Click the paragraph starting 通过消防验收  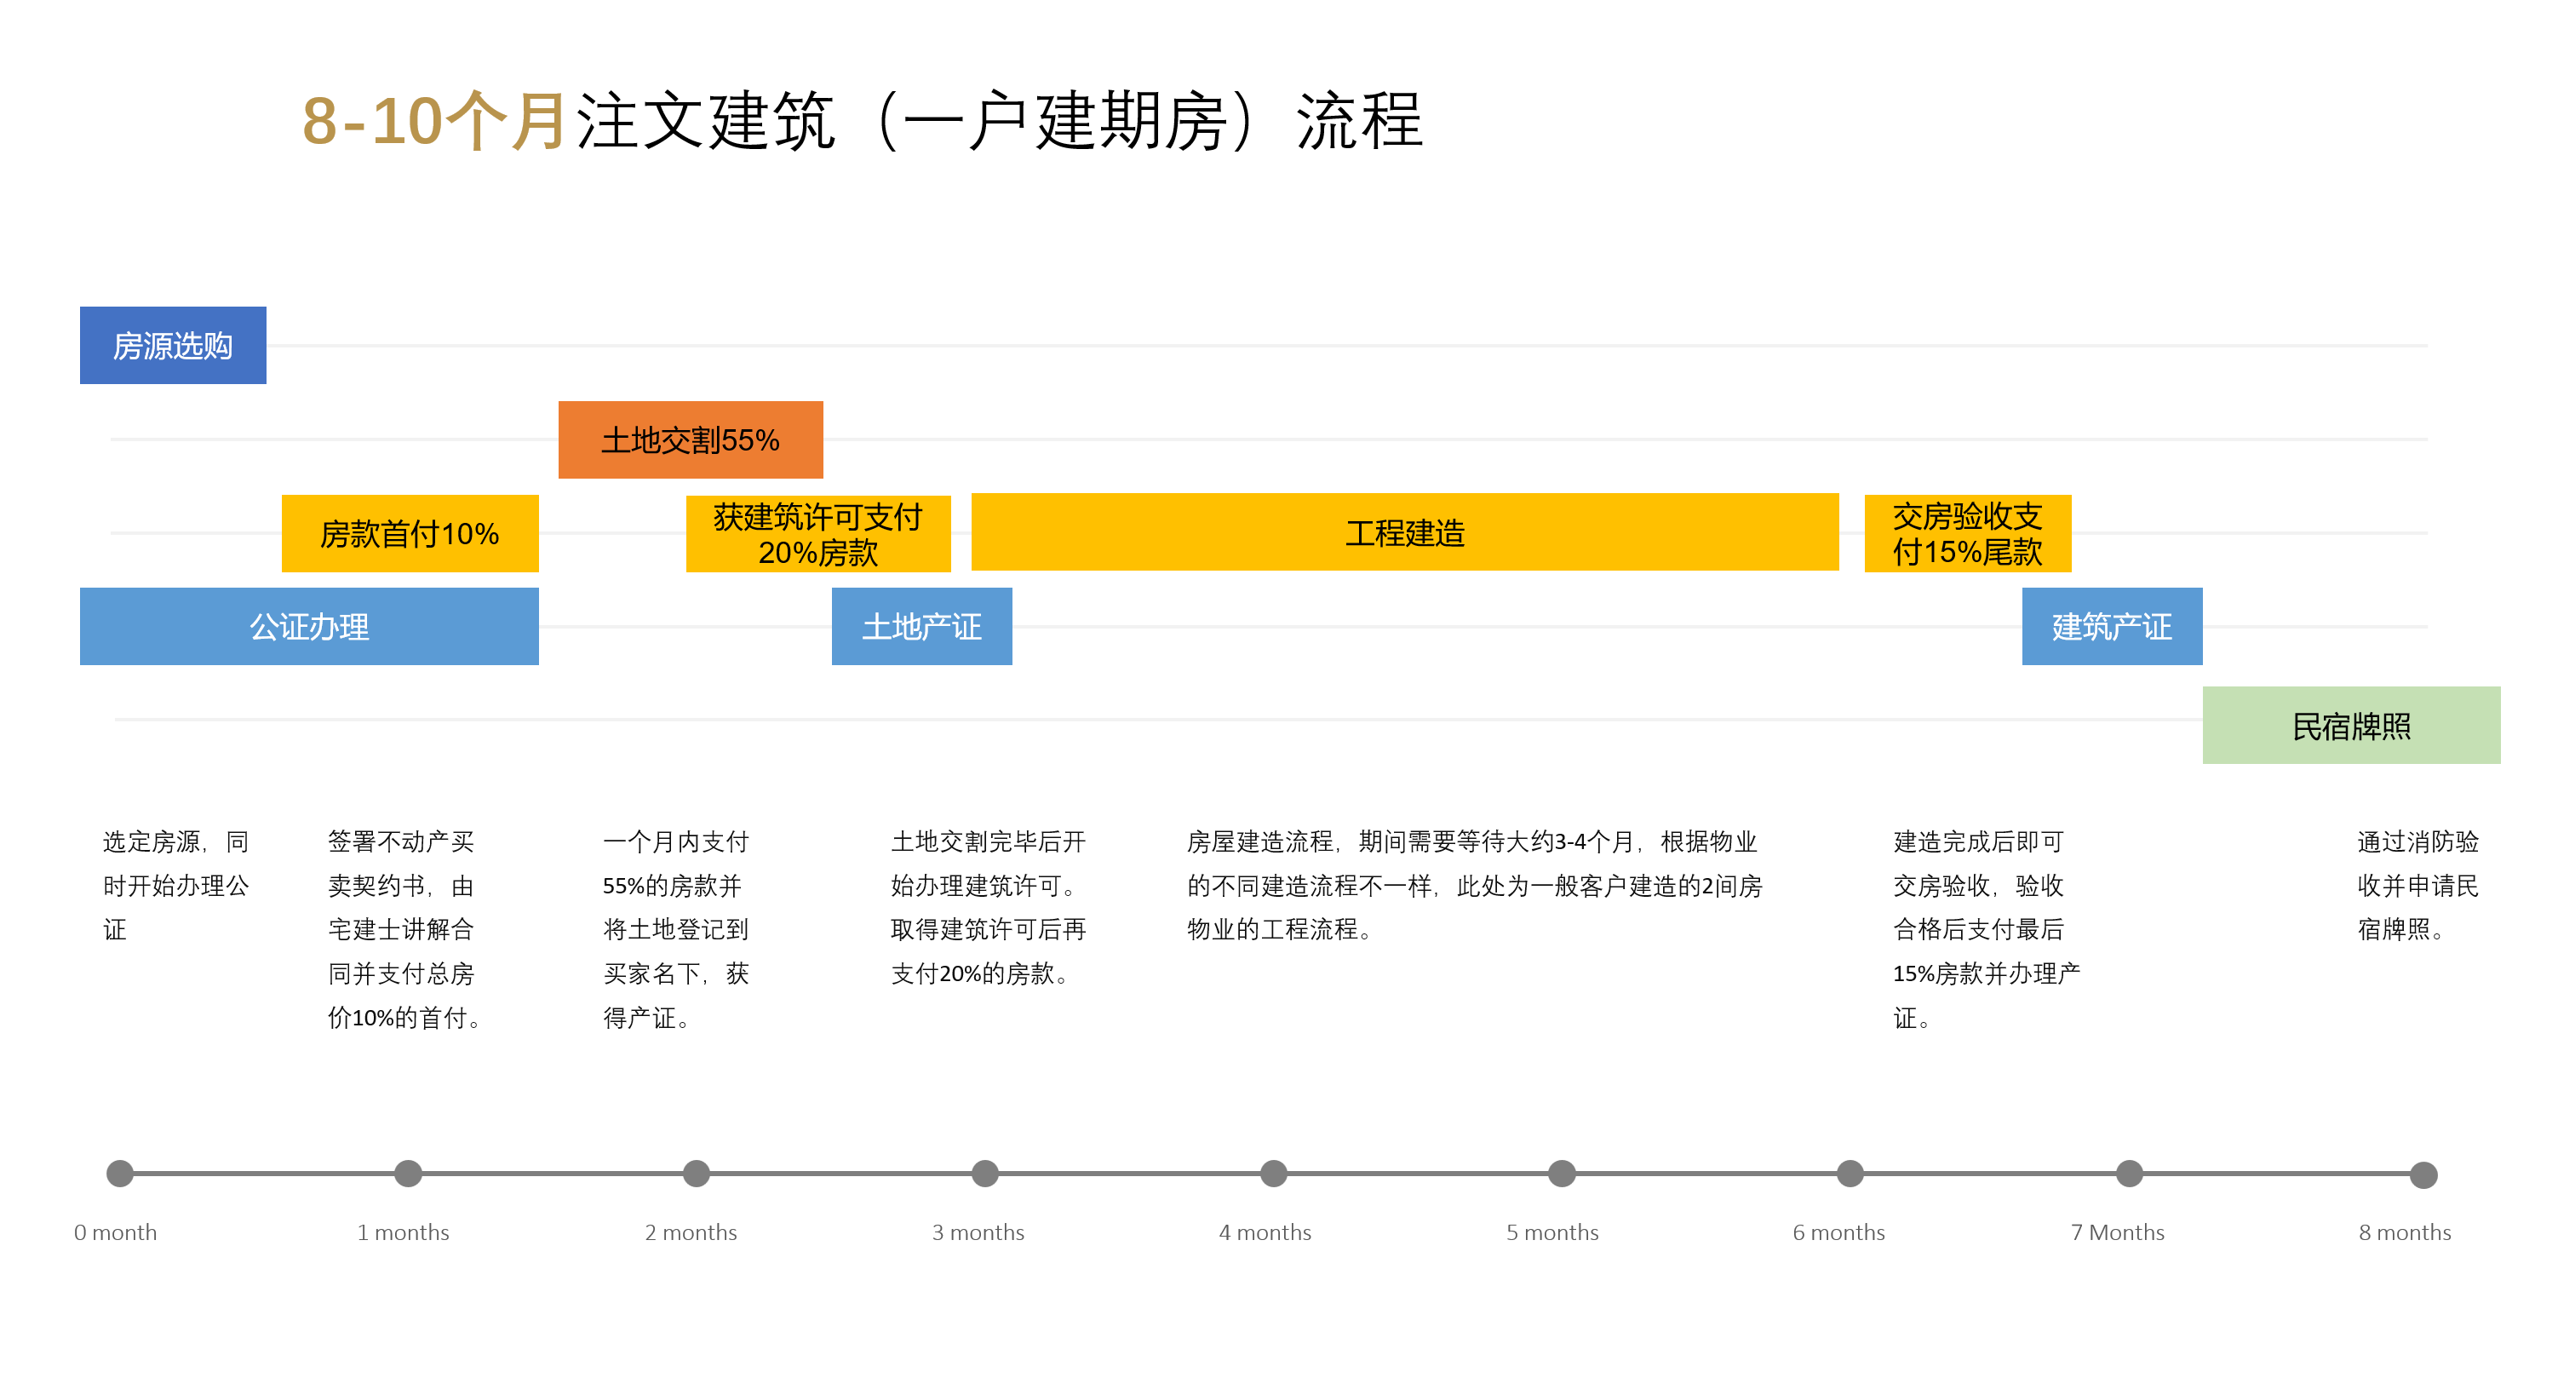(x=2418, y=885)
